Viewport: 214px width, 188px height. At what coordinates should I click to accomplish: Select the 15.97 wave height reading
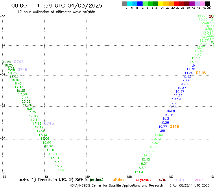(16, 80)
